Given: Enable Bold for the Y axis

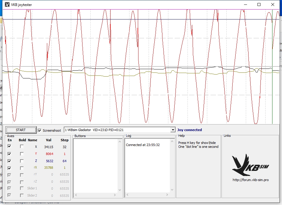Looking at the screenshot, I should pos(22,154).
